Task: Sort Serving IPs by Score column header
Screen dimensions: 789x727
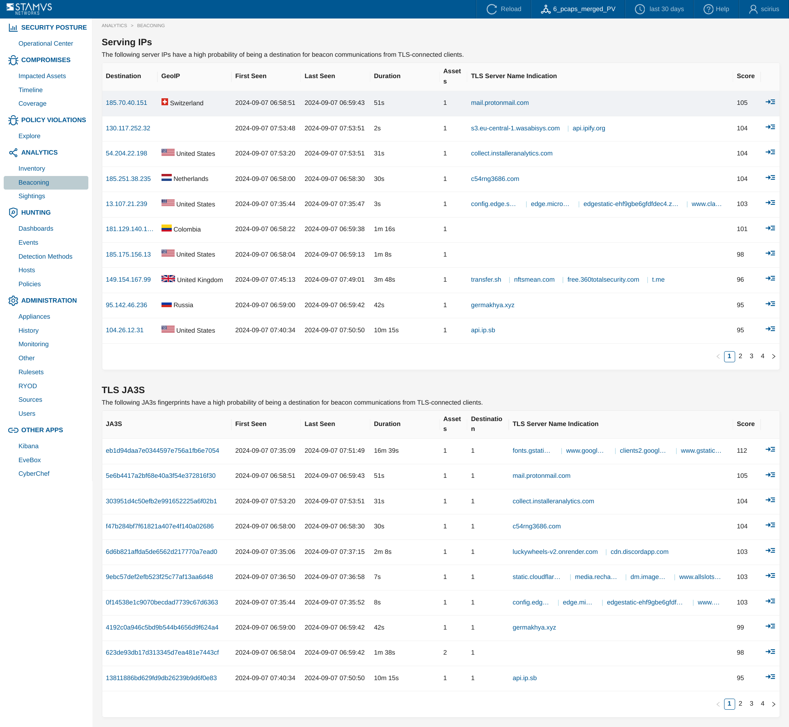Action: tap(745, 76)
